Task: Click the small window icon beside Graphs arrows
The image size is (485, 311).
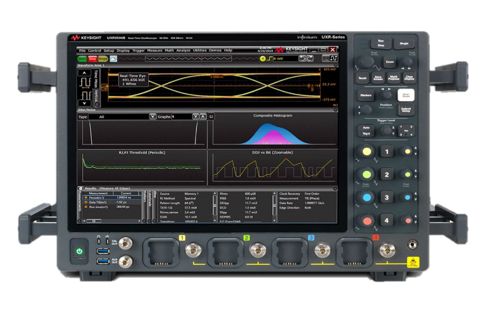Action: coord(211,117)
